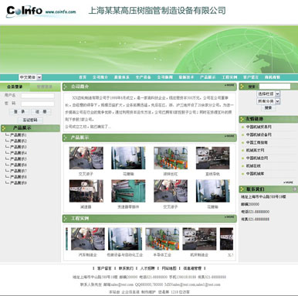Image resolution: width=298 pixels, height=296 pixels.
Task: Click the arrow icon beside 公司简介 heading
Action: (66, 87)
